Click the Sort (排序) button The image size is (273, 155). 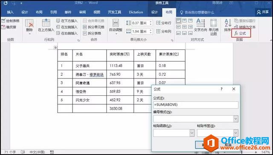pyautogui.click(x=227, y=26)
